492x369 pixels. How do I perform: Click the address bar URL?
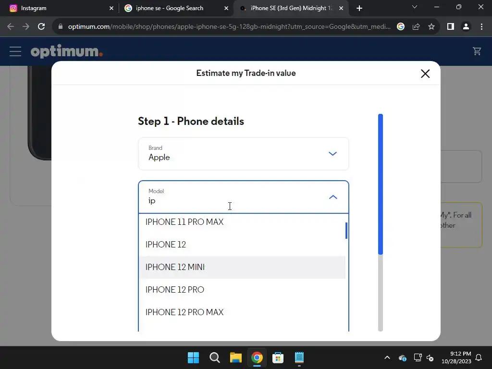pyautogui.click(x=229, y=27)
